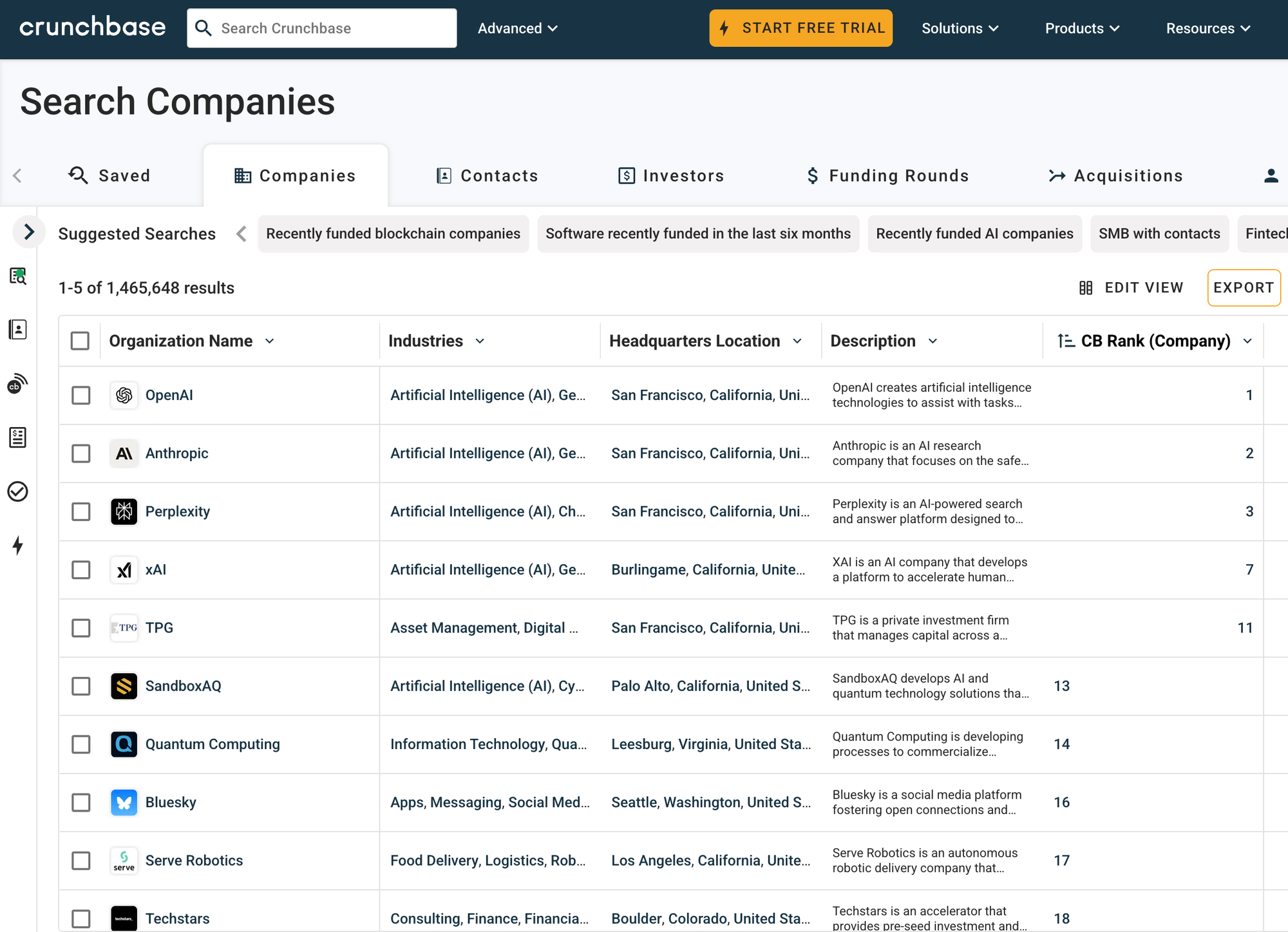Click the Edit View columns icon
1288x932 pixels.
(x=1086, y=288)
